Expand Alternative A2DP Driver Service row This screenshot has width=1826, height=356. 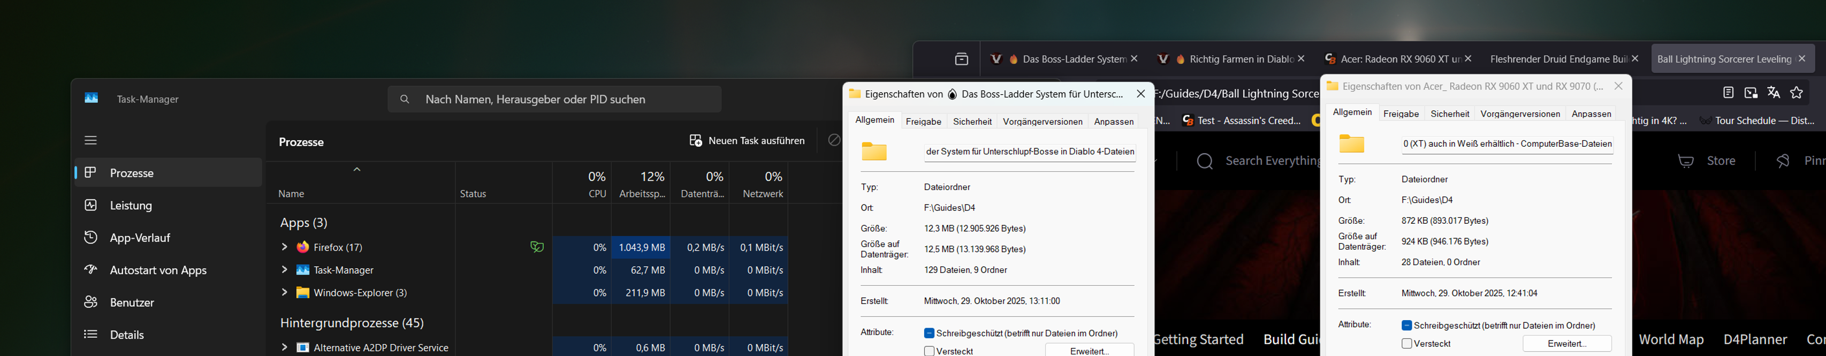point(284,347)
